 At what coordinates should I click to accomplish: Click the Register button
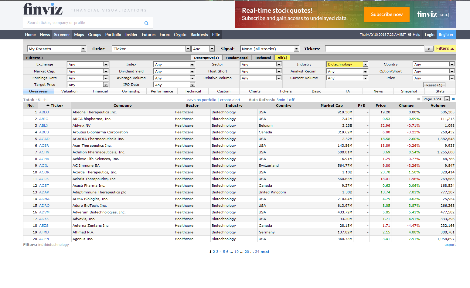(446, 35)
